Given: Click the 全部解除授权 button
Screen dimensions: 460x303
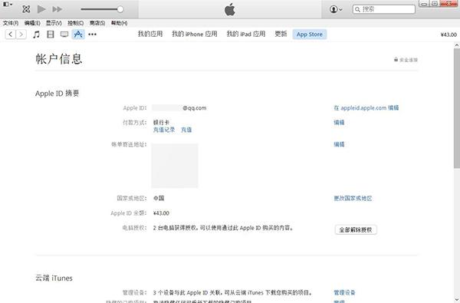Looking at the screenshot, I should [356, 230].
